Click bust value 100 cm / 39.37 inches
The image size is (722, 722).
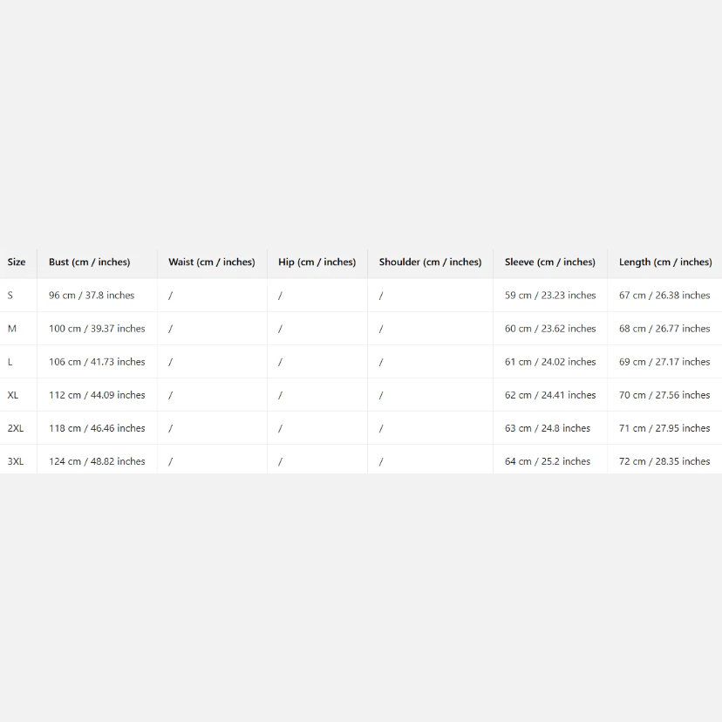pyautogui.click(x=97, y=329)
